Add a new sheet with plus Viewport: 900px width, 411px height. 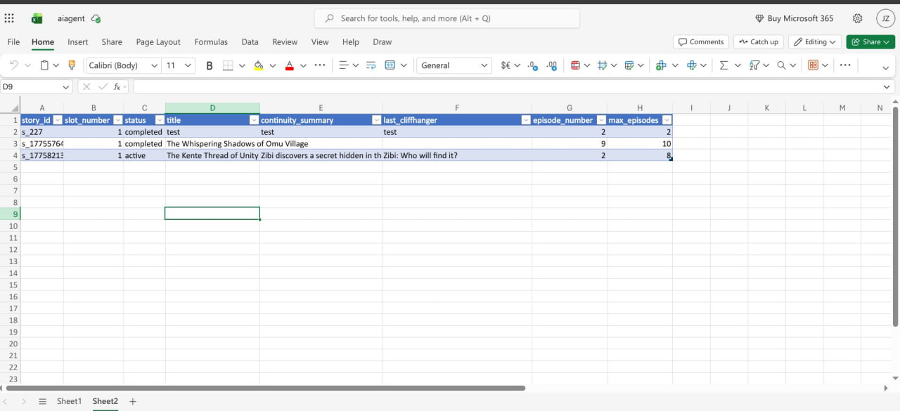[132, 401]
